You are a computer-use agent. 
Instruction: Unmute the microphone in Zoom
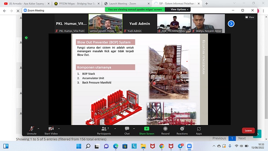click(32, 130)
